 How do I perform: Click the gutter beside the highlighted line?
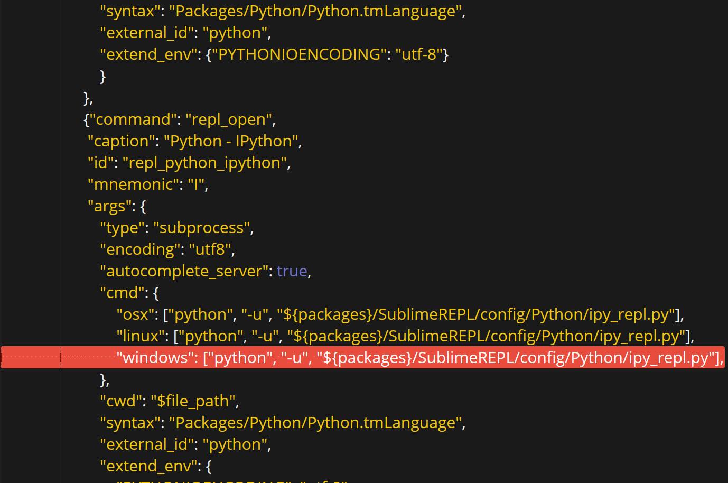click(x=29, y=357)
